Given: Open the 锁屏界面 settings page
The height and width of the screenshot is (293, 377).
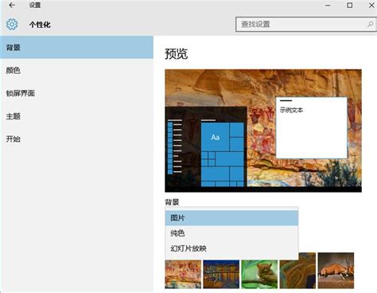Looking at the screenshot, I should click(x=76, y=93).
